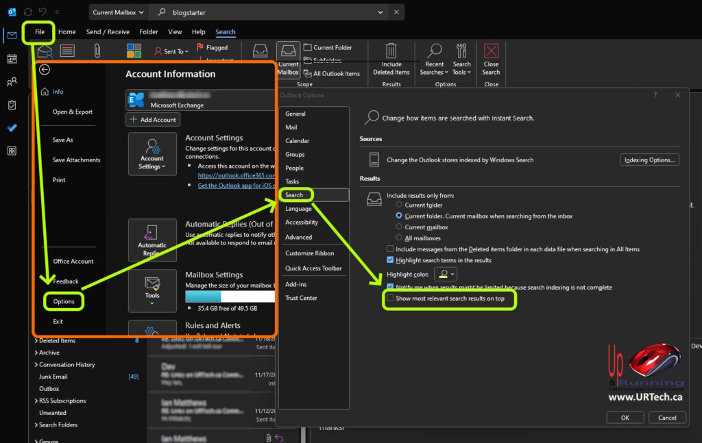Expand the Conversation History folder

click(36, 365)
